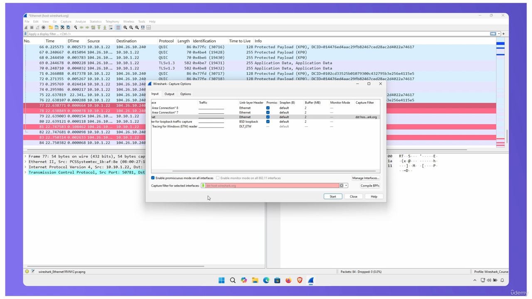This screenshot has height=299, width=532.
Task: Expand the Ethernet II tree row
Action: point(26,162)
